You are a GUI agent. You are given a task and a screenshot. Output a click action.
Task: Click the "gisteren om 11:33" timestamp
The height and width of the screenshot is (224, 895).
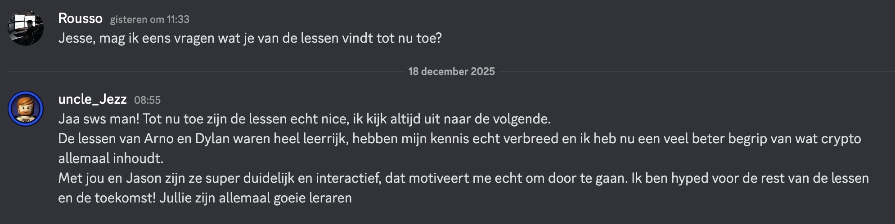[149, 19]
